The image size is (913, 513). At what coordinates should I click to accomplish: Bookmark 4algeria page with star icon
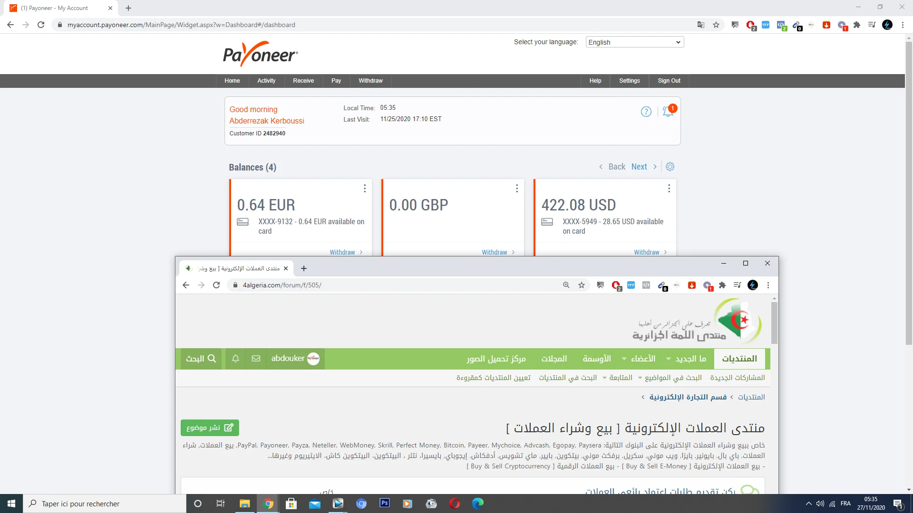581,285
